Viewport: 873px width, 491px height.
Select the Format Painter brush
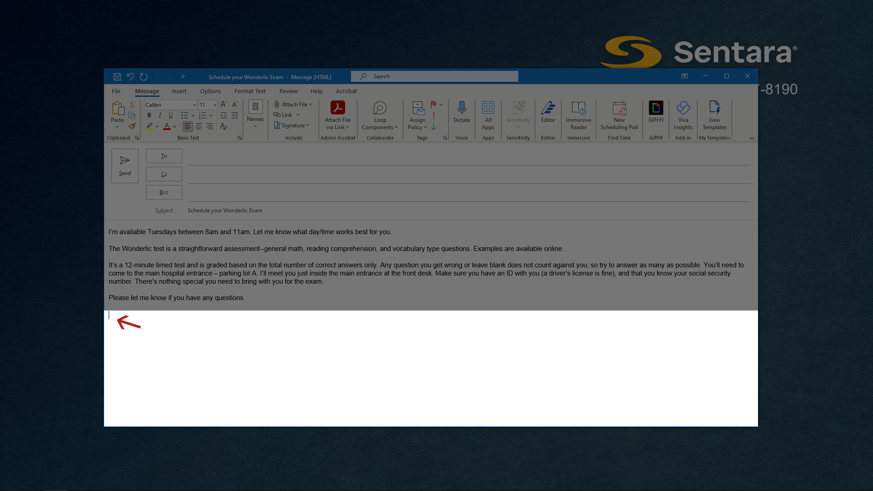click(132, 126)
